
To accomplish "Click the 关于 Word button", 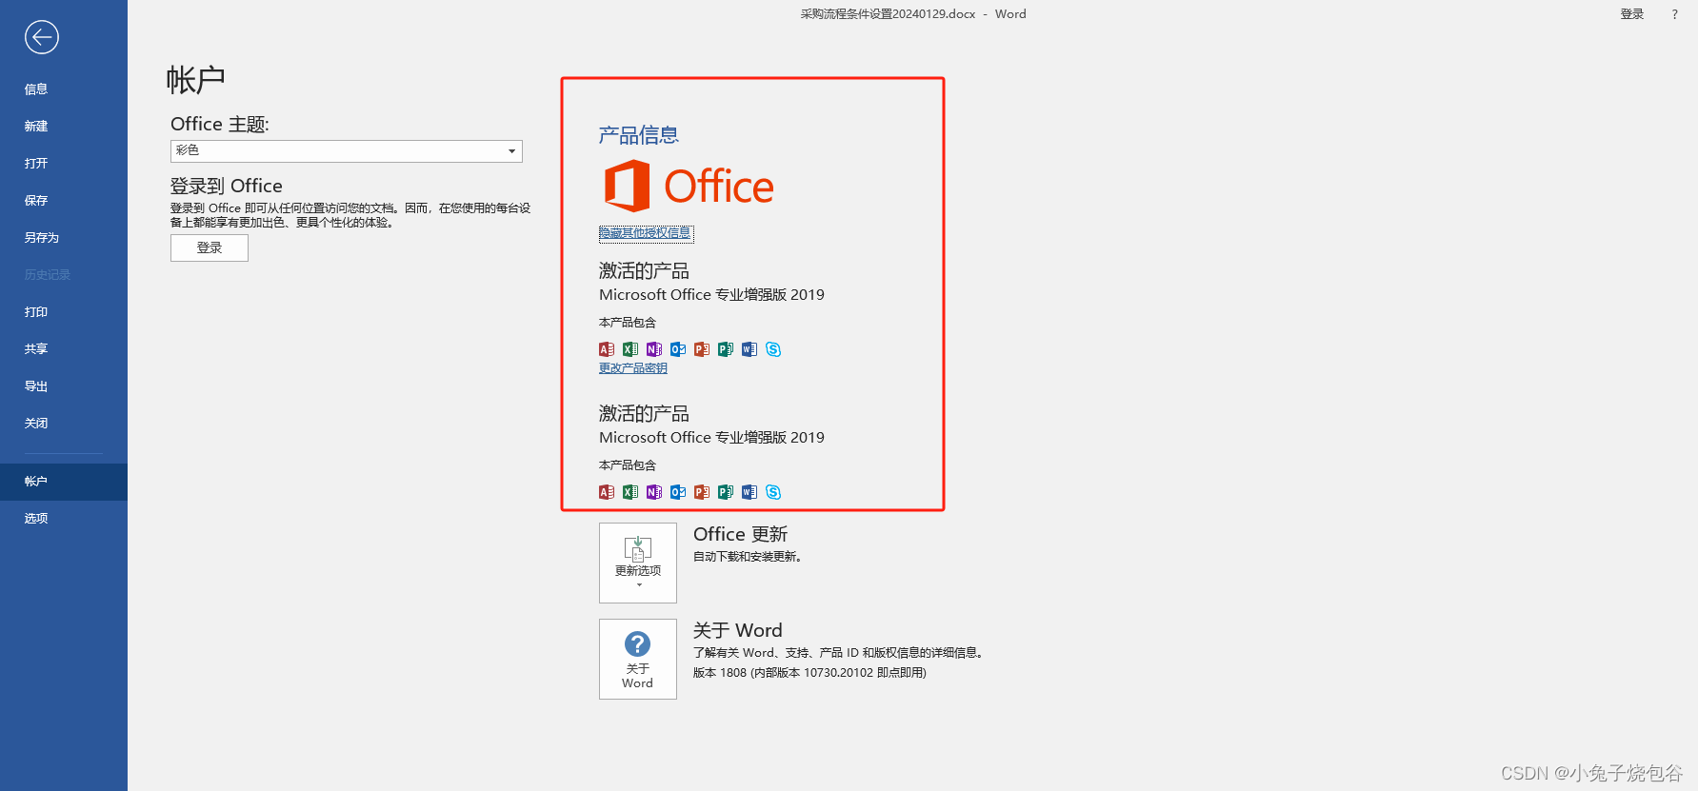I will pyautogui.click(x=638, y=659).
